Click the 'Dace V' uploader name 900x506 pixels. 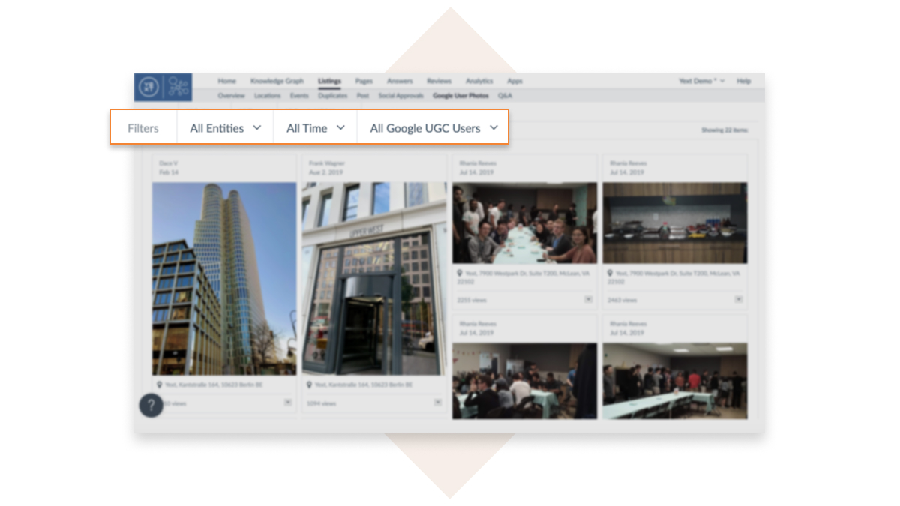tap(168, 163)
